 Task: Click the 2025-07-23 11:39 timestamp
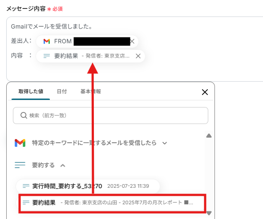tap(128, 186)
